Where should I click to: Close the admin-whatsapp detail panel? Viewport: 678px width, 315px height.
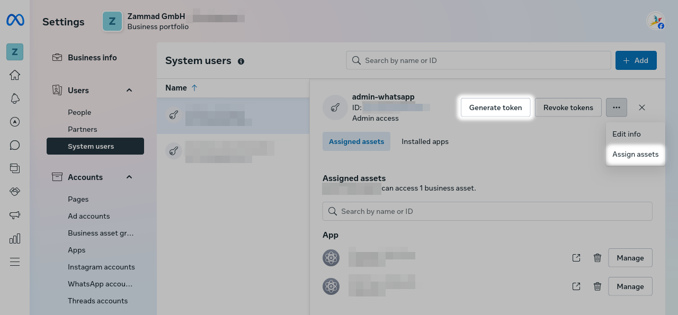(642, 107)
